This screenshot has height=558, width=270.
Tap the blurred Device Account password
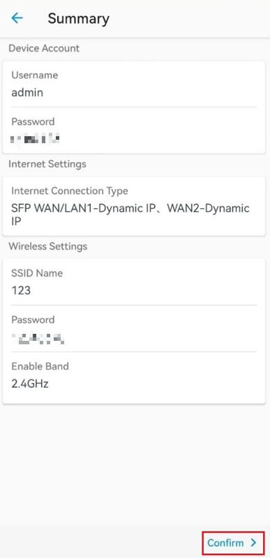click(x=35, y=139)
